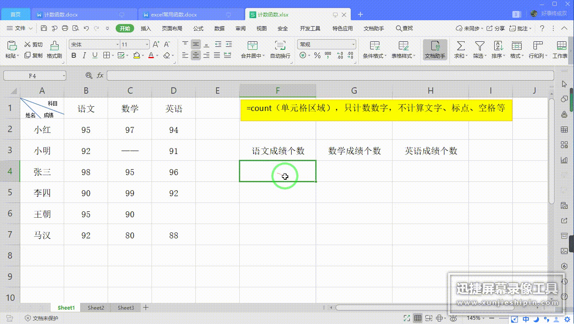Image resolution: width=574 pixels, height=324 pixels.
Task: Undo the last action
Action: 86,28
